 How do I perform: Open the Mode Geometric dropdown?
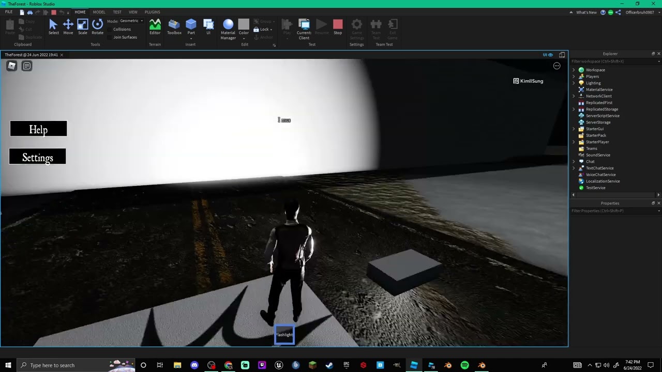(131, 21)
